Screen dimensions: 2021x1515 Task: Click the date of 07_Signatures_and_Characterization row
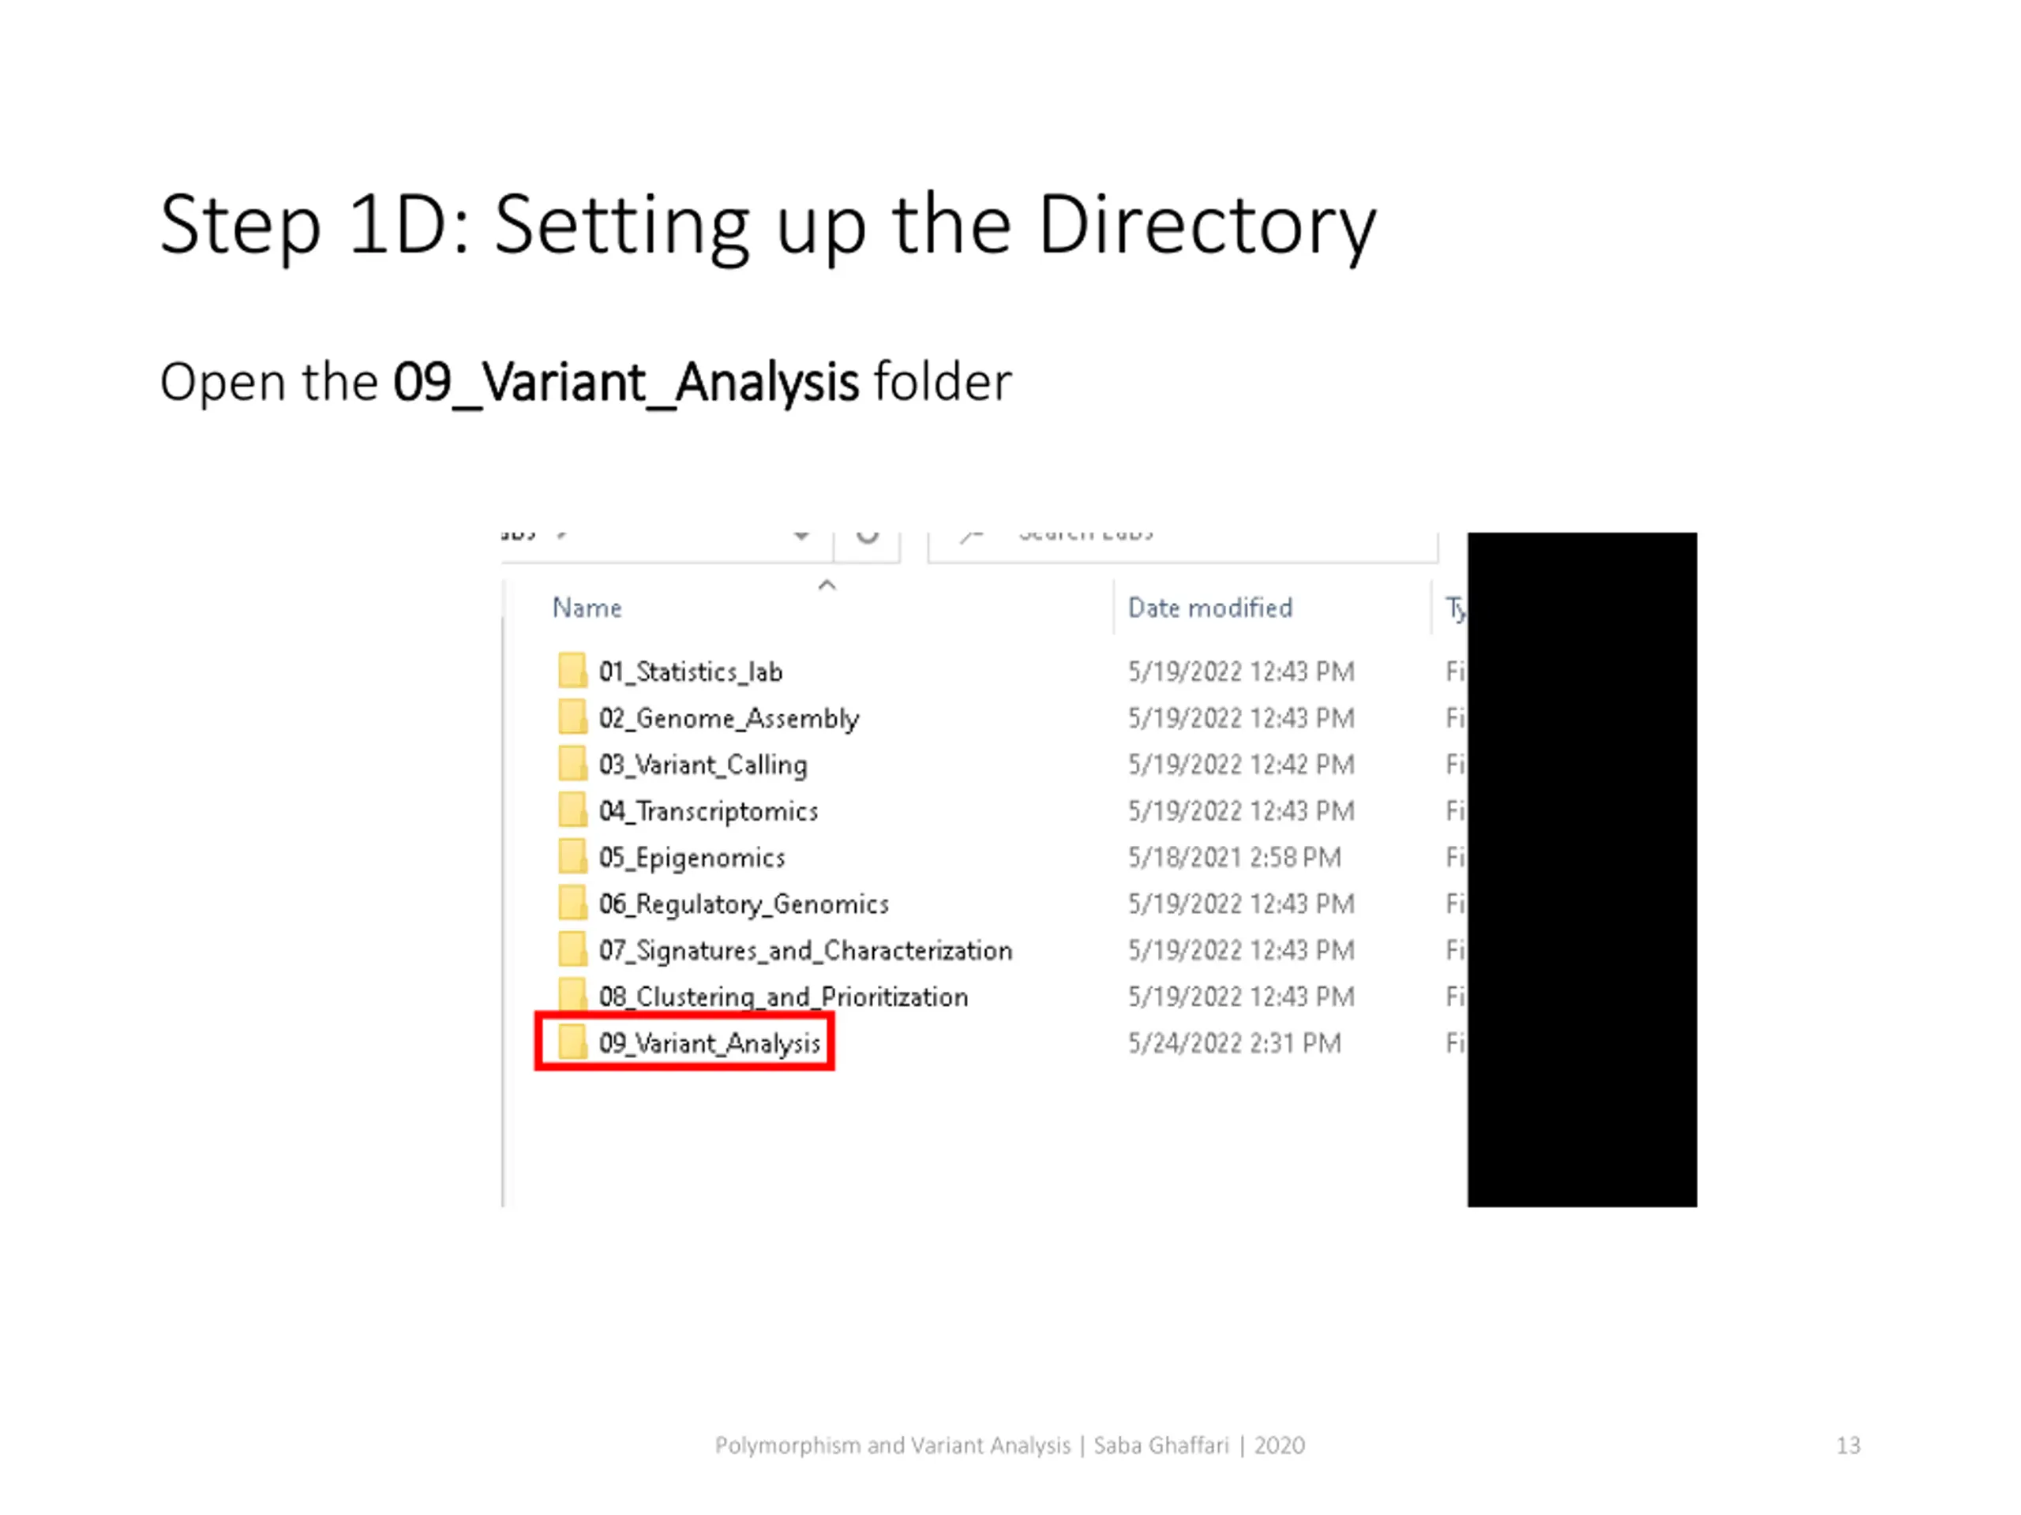tap(1241, 950)
